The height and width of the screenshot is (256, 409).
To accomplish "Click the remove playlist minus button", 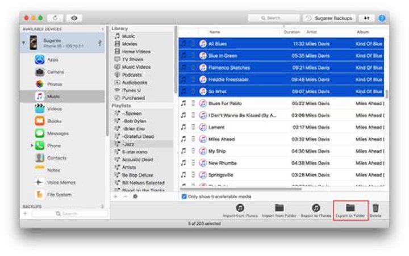I will click(x=125, y=196).
